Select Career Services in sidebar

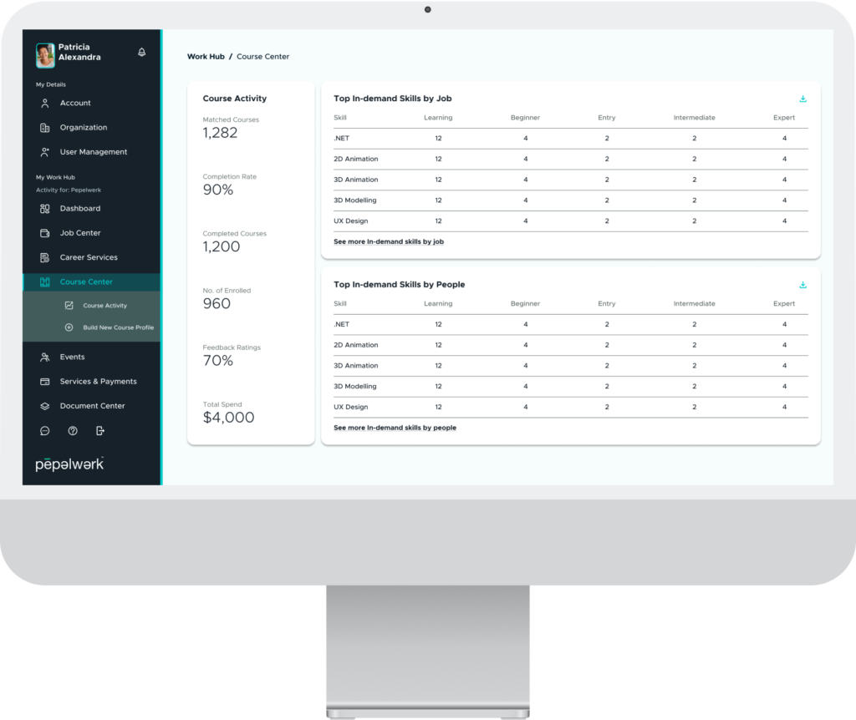(x=89, y=257)
